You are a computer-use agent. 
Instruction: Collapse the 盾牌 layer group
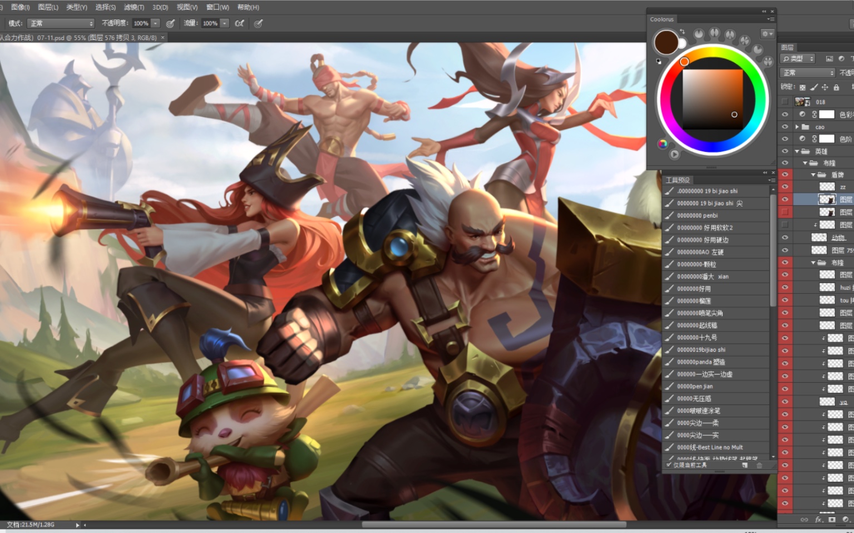pyautogui.click(x=813, y=175)
